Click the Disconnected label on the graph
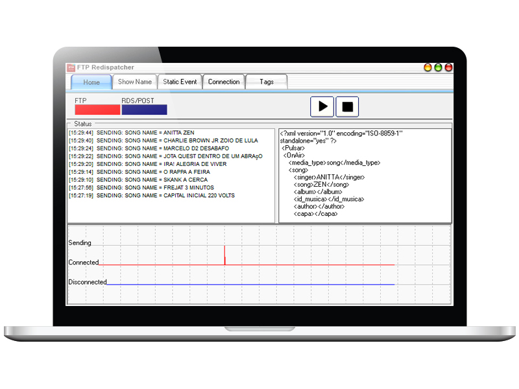 (x=88, y=282)
